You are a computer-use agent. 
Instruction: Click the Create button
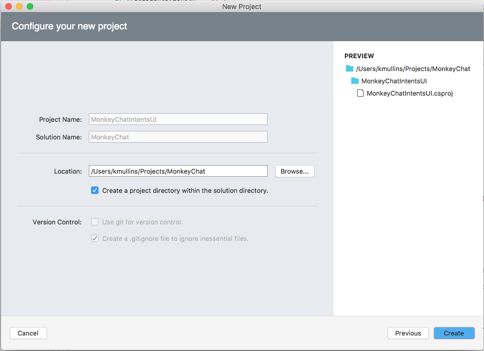coord(453,333)
